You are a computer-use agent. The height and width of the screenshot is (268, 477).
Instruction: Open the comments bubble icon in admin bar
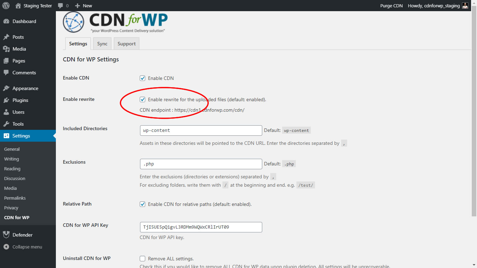tap(60, 6)
